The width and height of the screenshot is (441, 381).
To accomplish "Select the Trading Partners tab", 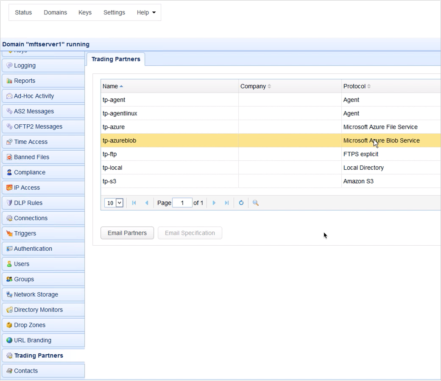I will (x=115, y=59).
